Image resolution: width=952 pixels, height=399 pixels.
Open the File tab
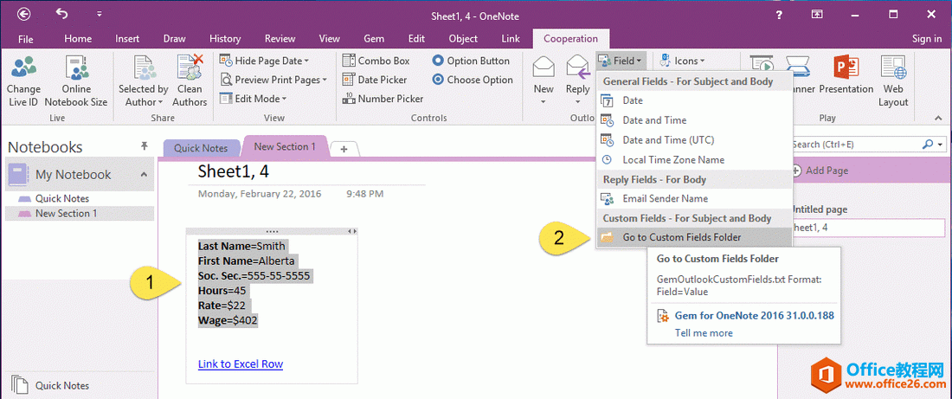pos(26,39)
